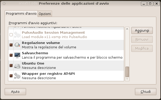Uncheck the Regolazione volume checkbox
Viewport: 161px width, 100px height.
[x=11, y=45]
